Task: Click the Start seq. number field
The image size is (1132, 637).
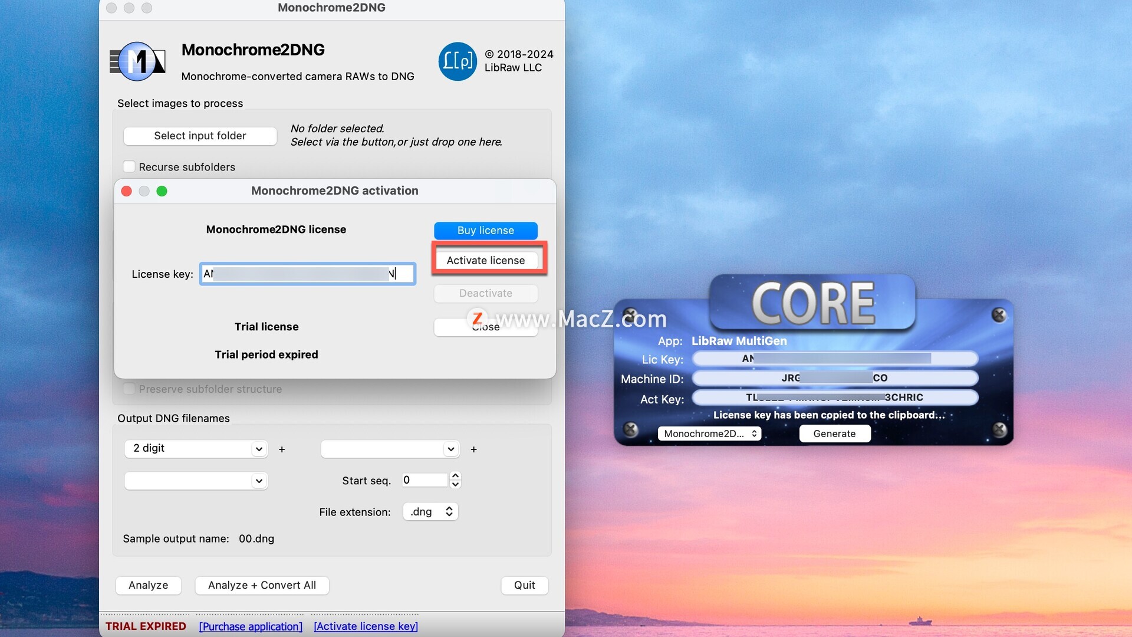Action: point(424,480)
